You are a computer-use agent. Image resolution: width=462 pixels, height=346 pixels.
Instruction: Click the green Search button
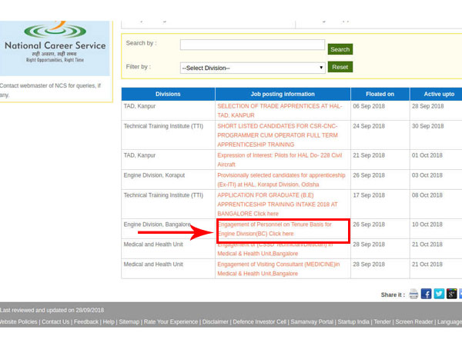340,49
